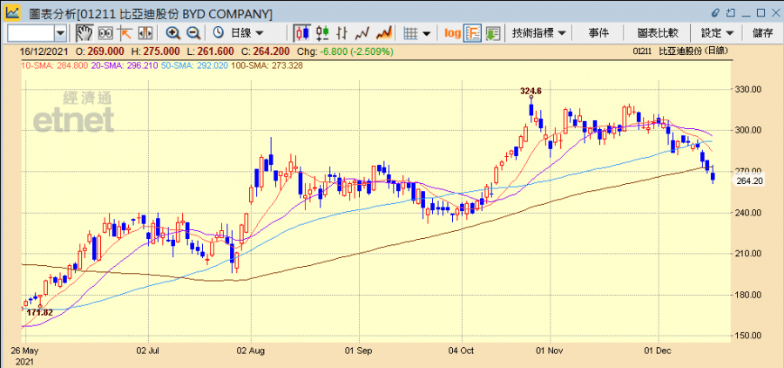This screenshot has width=784, height=368.
Task: Select the orange area chart icon
Action: click(383, 33)
